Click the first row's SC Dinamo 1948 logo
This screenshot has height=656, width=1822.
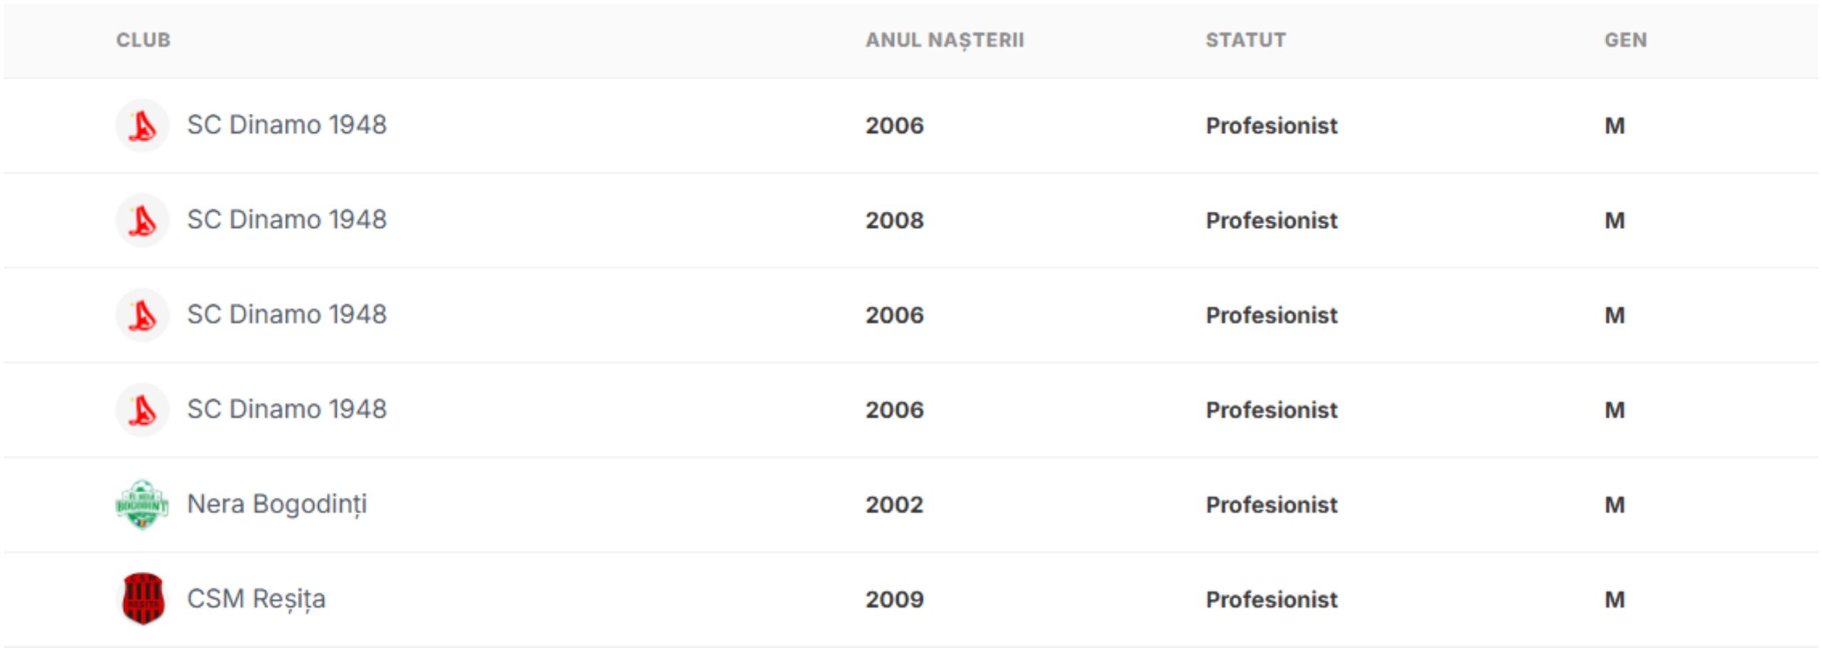tap(142, 125)
